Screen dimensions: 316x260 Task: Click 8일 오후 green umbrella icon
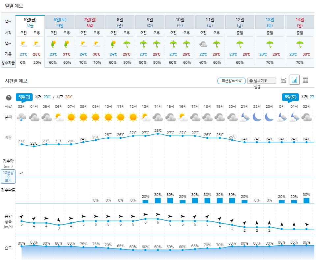[127, 44]
